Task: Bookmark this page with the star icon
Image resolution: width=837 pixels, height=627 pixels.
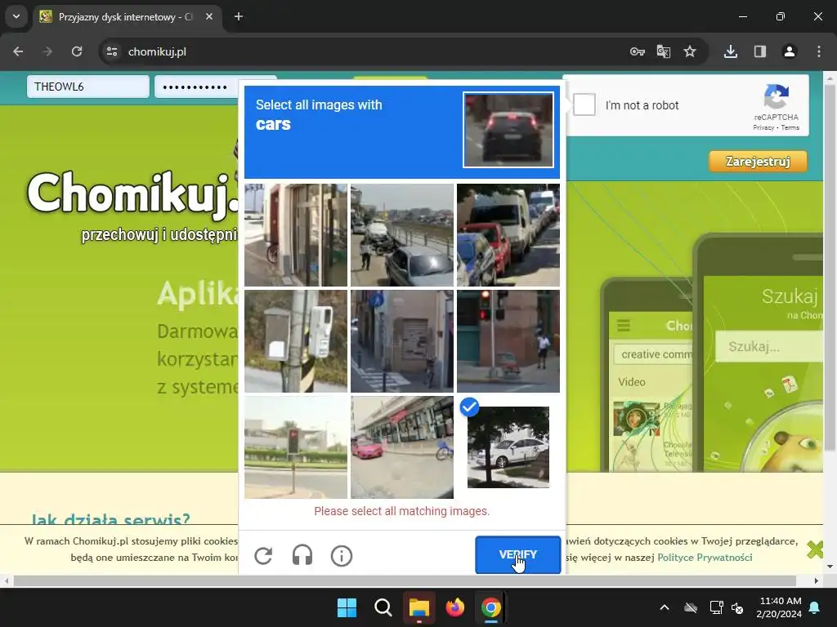Action: [x=690, y=51]
